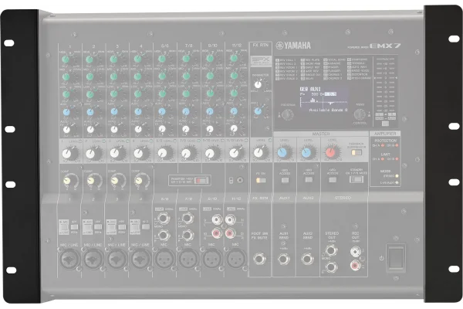Click the red STEREO master LEVEL knob
463x309 pixels.
330,152
